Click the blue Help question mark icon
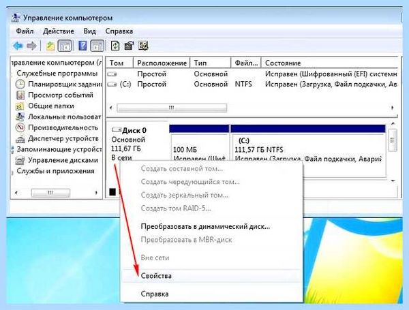The image size is (409, 310). [82, 46]
